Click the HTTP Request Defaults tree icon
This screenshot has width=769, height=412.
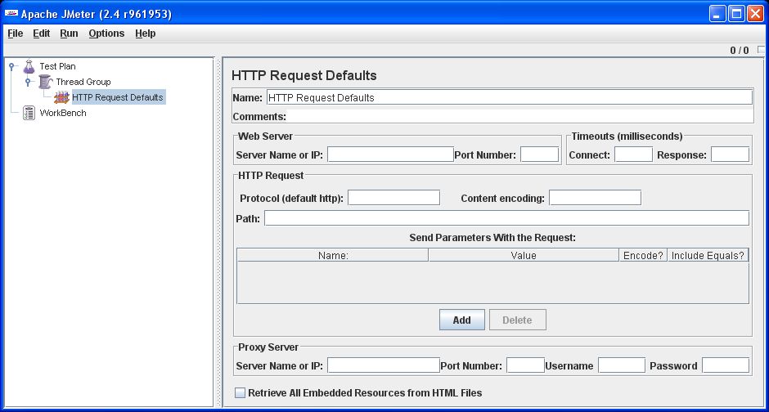click(x=61, y=97)
